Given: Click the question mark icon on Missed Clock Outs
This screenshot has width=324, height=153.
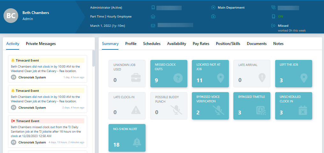Looking at the screenshot, I should pos(178,78).
